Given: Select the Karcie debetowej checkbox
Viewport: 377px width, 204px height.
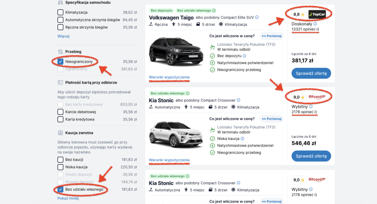Looking at the screenshot, I should coord(60,112).
